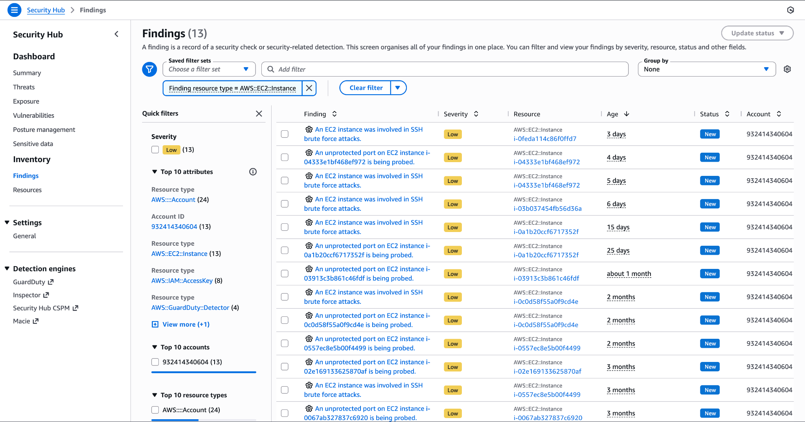Filter by AWS::IAM::AccessKey resource type link

pos(182,281)
